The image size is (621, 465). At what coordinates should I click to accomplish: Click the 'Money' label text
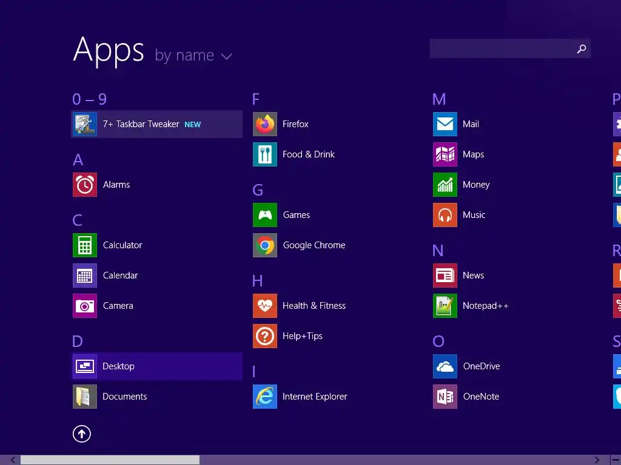(x=476, y=185)
